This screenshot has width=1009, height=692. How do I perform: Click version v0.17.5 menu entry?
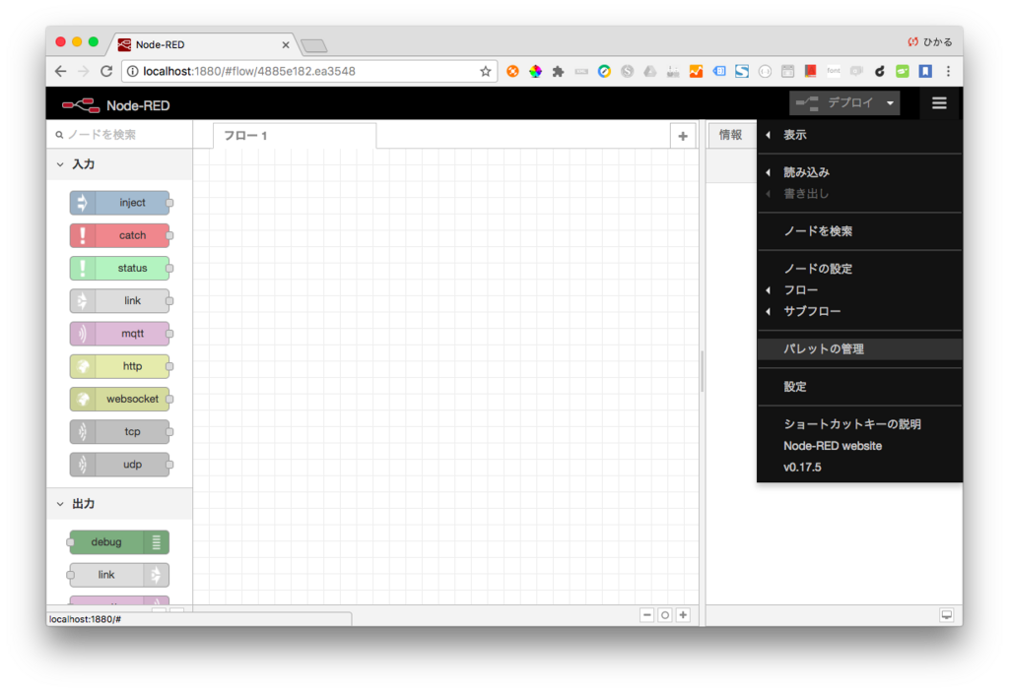pos(859,467)
